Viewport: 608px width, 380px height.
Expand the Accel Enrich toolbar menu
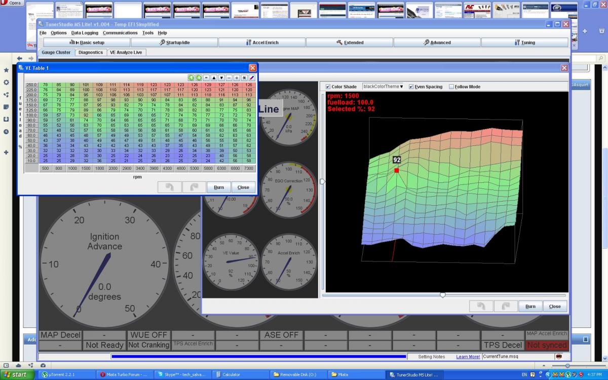pos(262,43)
